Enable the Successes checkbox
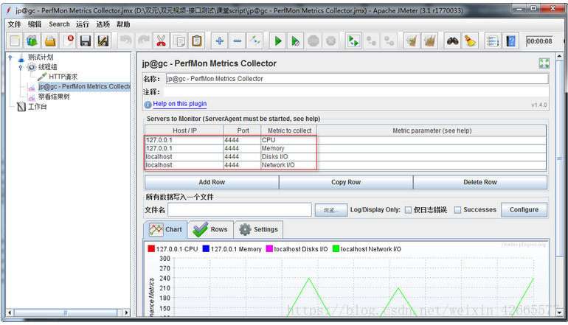The height and width of the screenshot is (325, 568). coord(458,210)
